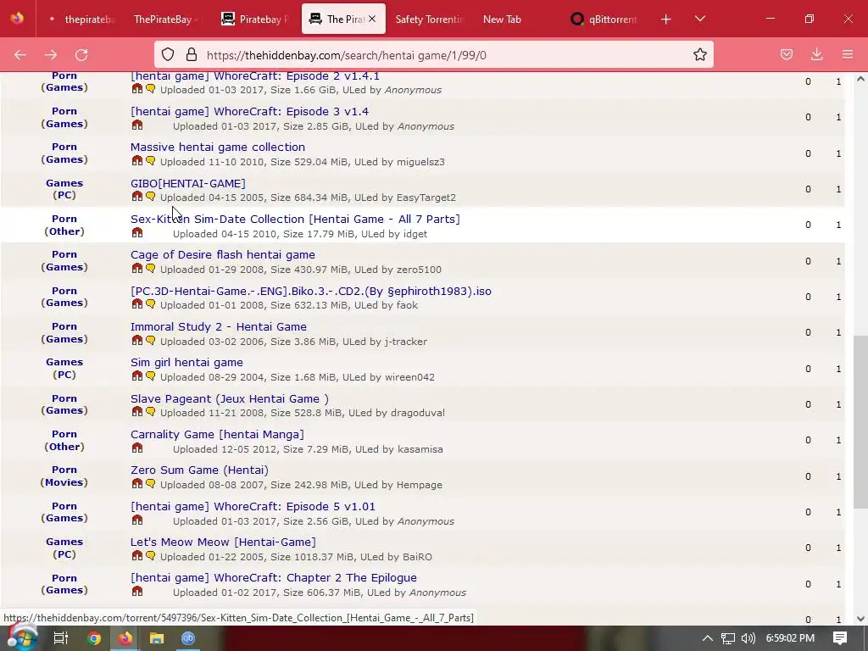Open the Carnality Game torrent link
This screenshot has height=651, width=868.
217,435
